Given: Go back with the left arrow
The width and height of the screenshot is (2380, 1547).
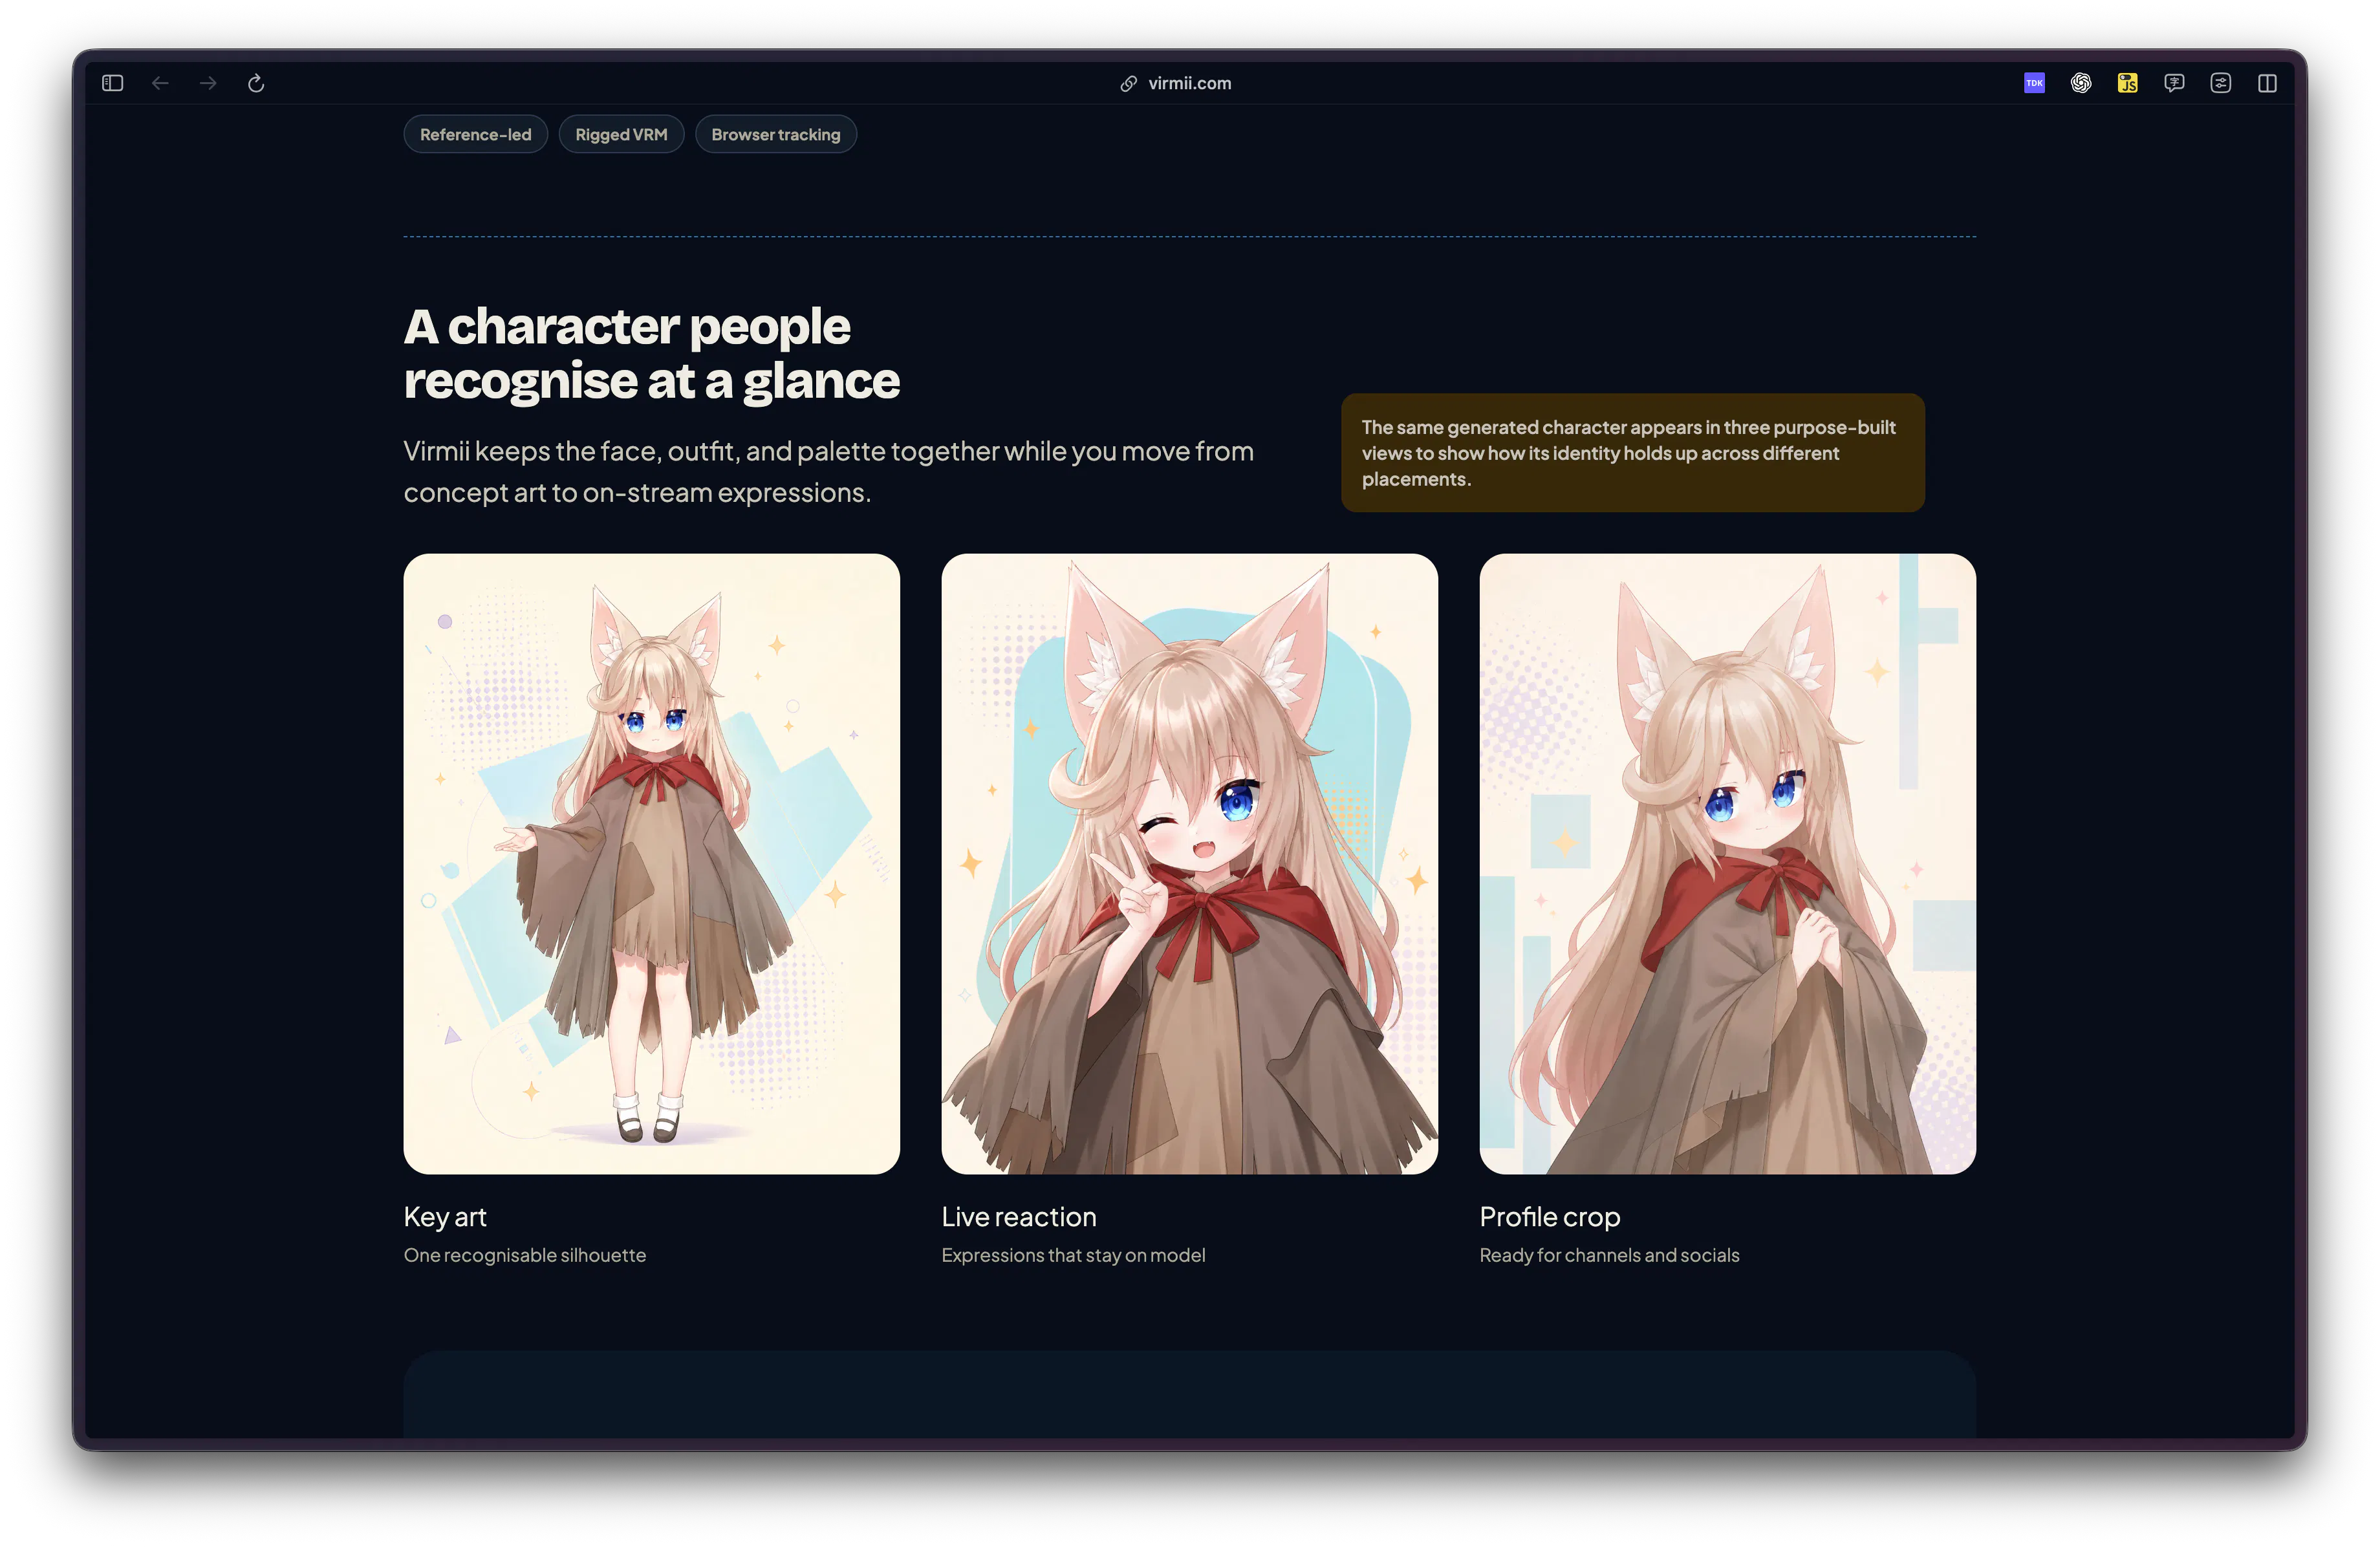Looking at the screenshot, I should click(160, 83).
